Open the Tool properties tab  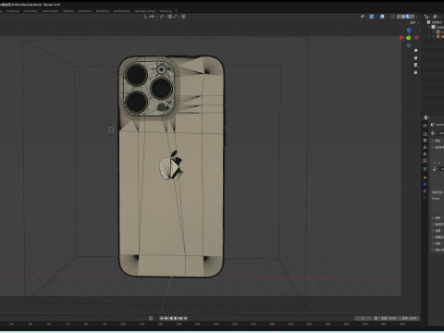click(x=425, y=126)
